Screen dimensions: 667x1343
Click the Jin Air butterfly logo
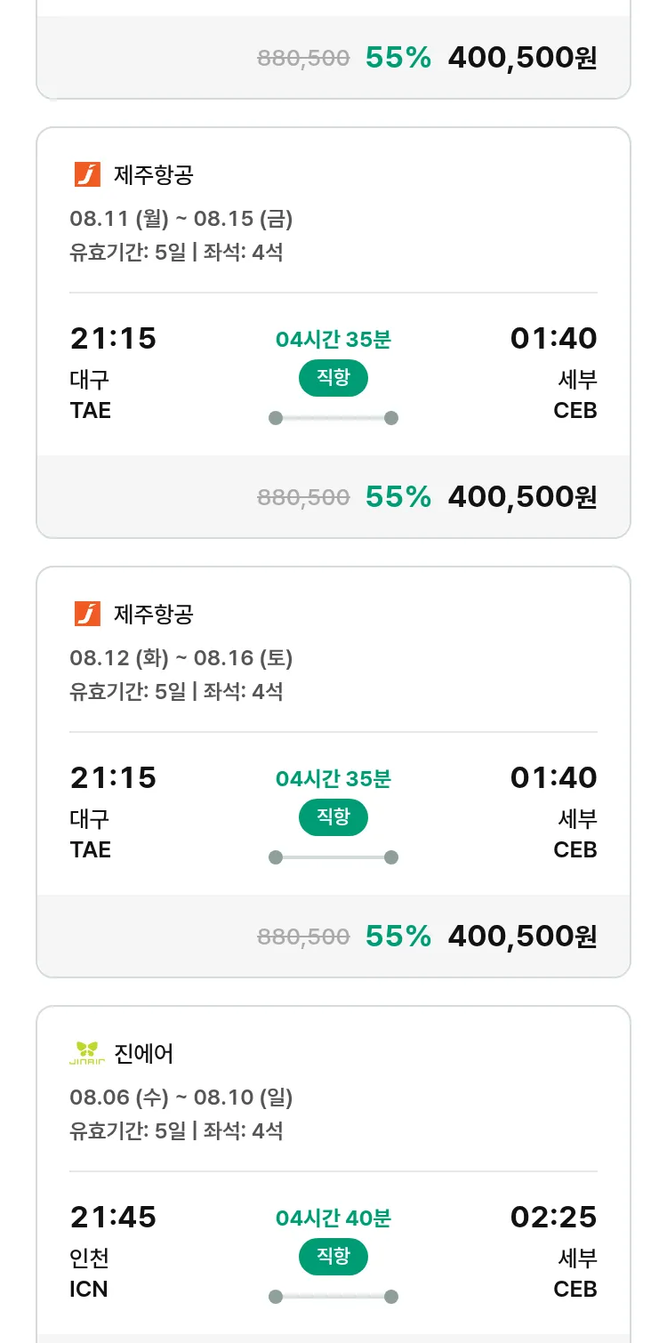[x=87, y=1053]
